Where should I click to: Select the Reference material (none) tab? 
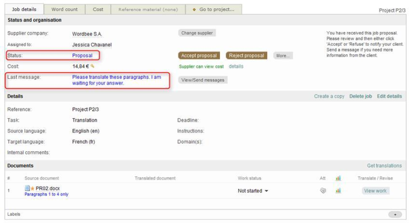click(148, 10)
